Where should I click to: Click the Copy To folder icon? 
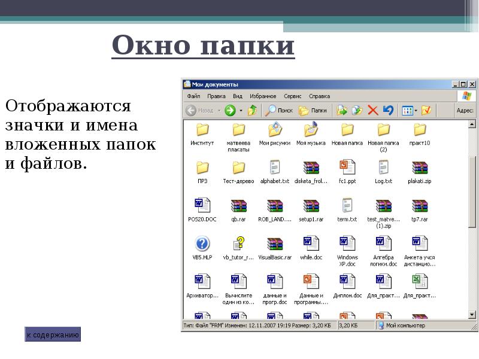357,110
